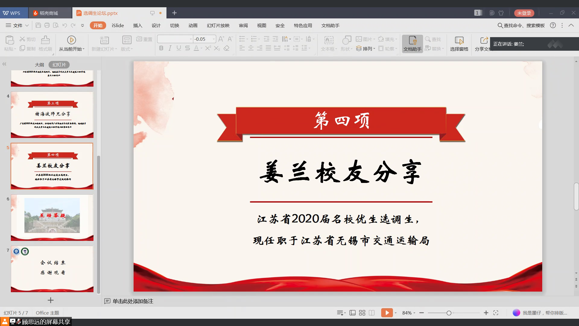
Task: Open the 选择窗格 selection pane
Action: (459, 43)
